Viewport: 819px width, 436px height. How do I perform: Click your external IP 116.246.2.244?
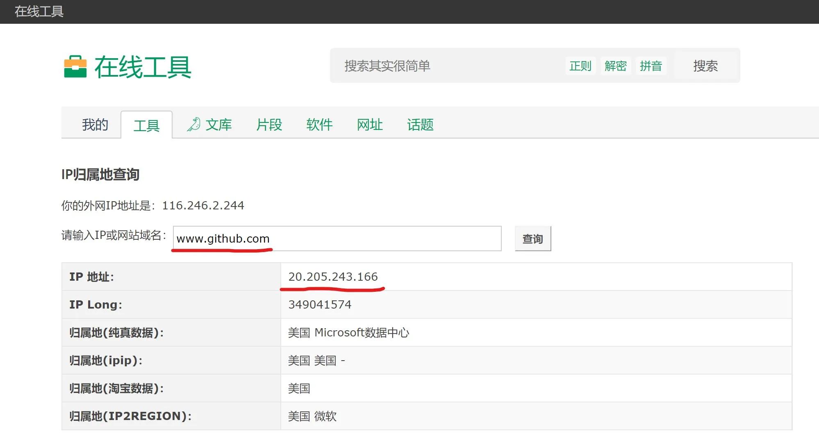pyautogui.click(x=204, y=205)
